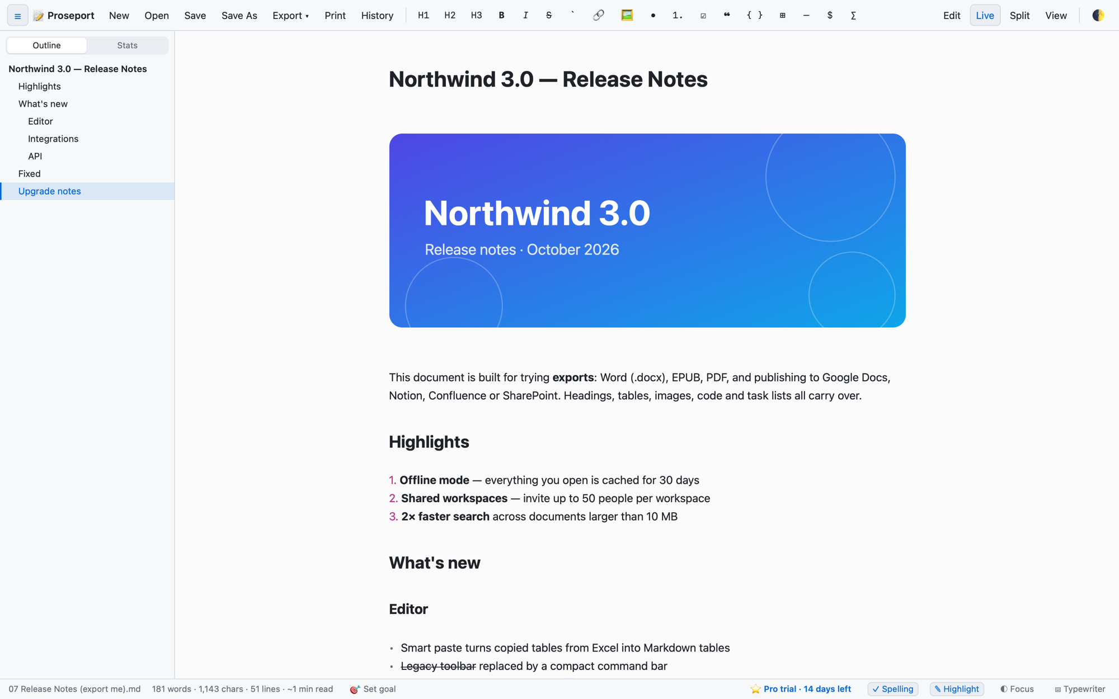Toggle italic formatting
This screenshot has width=1119, height=699.
(x=525, y=16)
